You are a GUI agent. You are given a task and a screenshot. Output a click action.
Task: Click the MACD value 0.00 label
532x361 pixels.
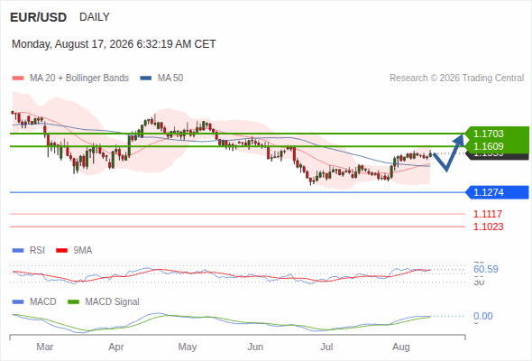tap(482, 316)
